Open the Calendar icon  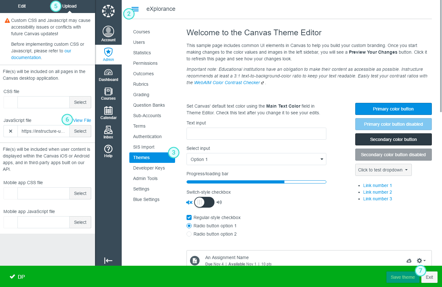pyautogui.click(x=108, y=110)
